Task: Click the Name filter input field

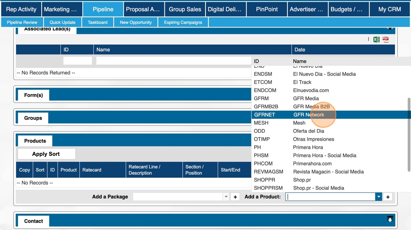Action: click(174, 61)
